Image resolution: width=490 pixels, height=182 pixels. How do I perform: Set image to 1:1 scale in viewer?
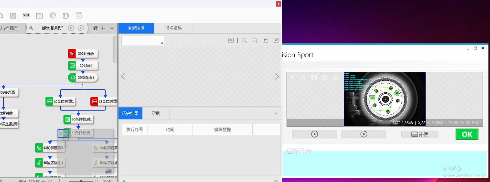265,40
